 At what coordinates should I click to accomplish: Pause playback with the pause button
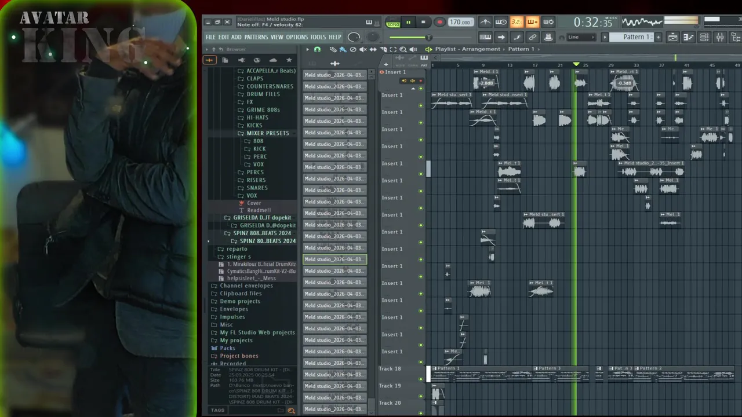click(x=408, y=22)
